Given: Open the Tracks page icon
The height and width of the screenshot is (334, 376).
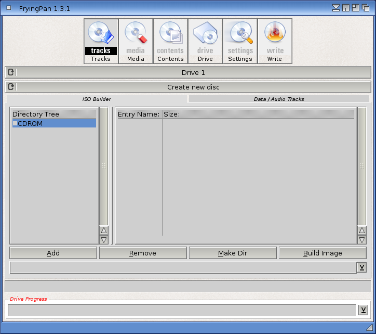Looking at the screenshot, I should pyautogui.click(x=101, y=41).
